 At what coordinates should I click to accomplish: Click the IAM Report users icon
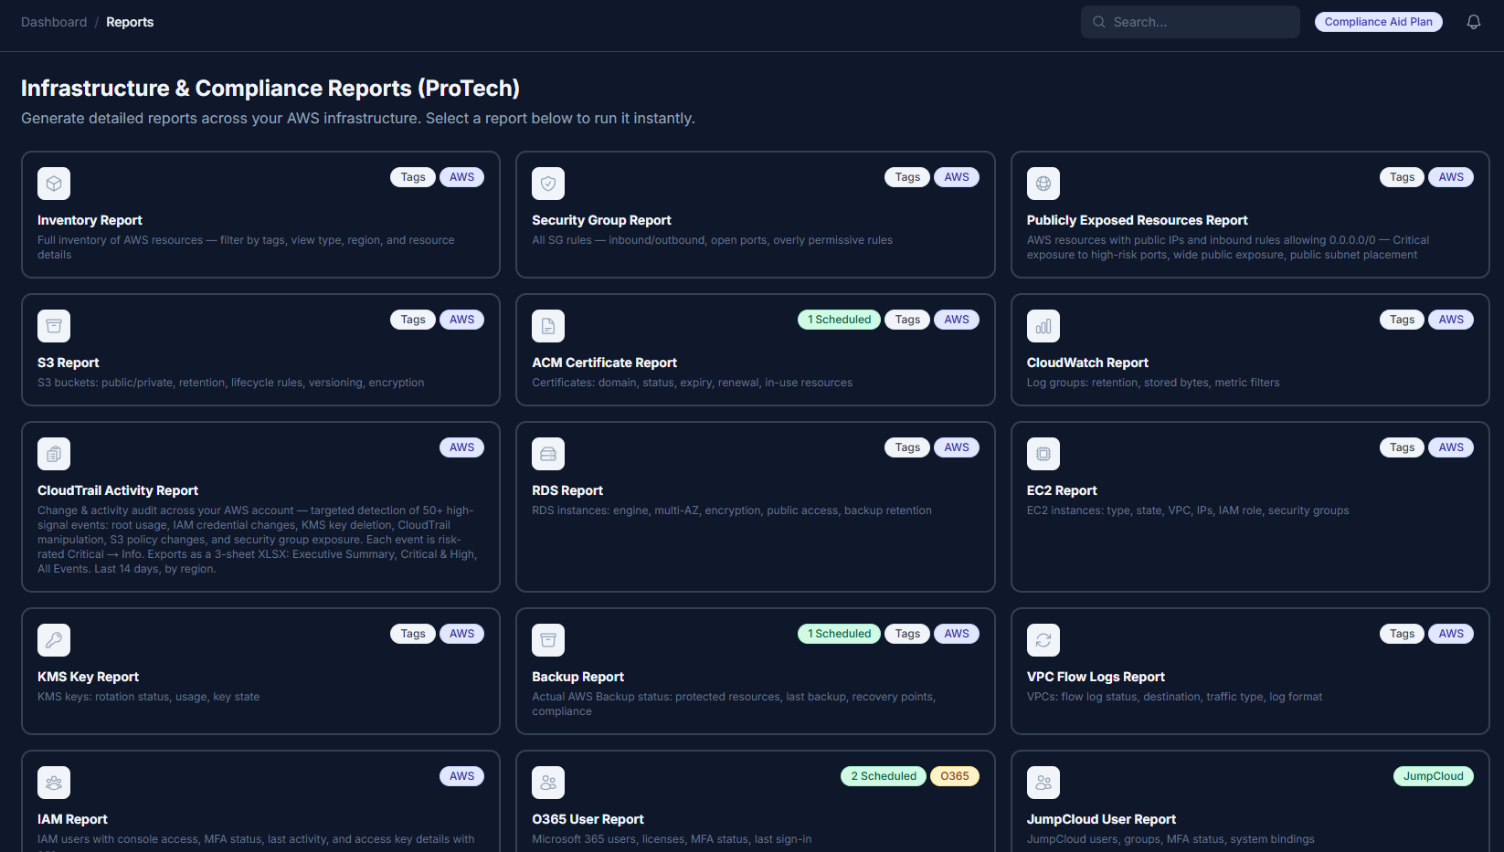point(54,783)
